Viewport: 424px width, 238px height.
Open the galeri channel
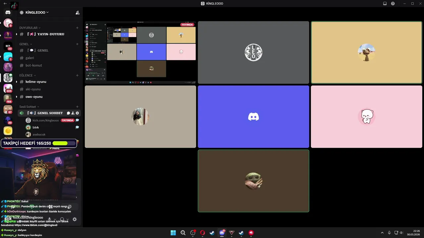click(49, 58)
